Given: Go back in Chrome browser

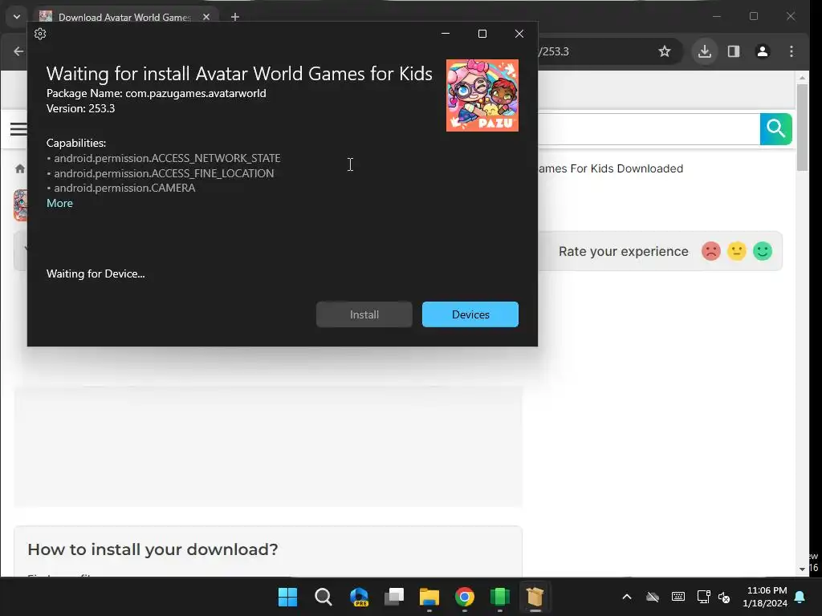Looking at the screenshot, I should pyautogui.click(x=18, y=51).
